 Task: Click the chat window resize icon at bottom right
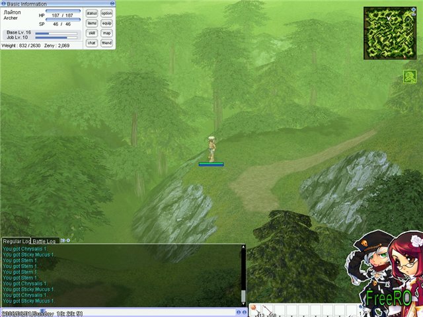[x=243, y=312]
